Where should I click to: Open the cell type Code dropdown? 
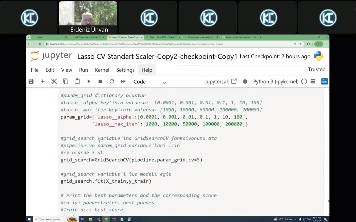click(x=150, y=82)
